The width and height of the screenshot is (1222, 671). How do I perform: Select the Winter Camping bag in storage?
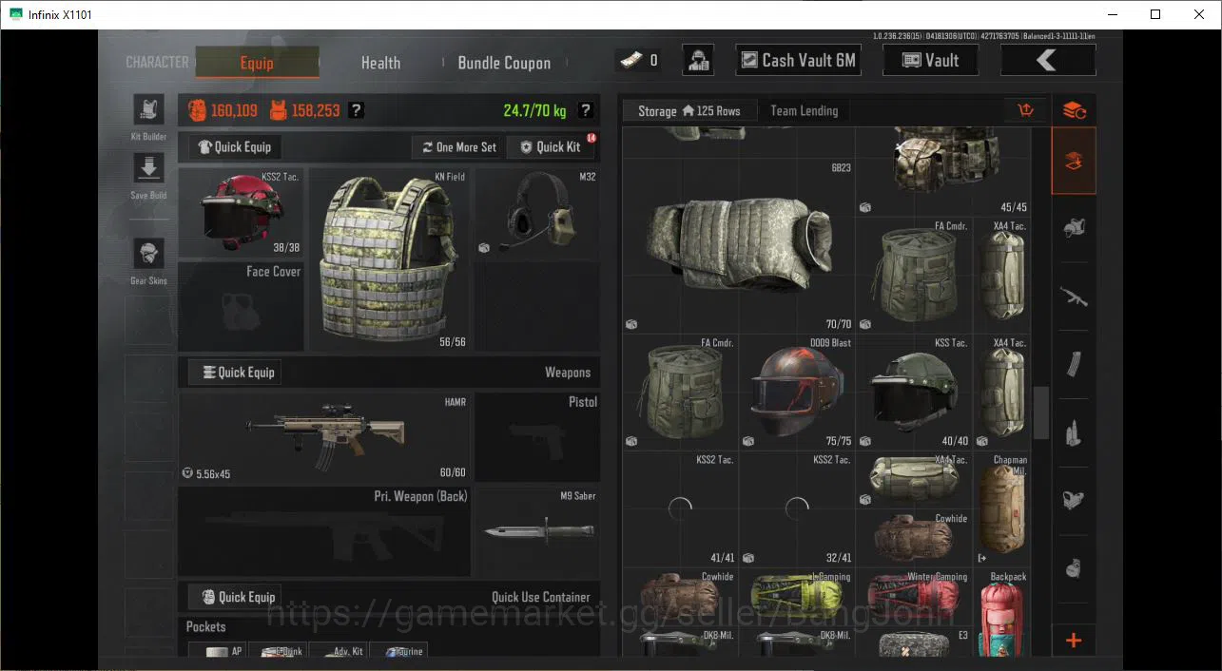click(914, 597)
